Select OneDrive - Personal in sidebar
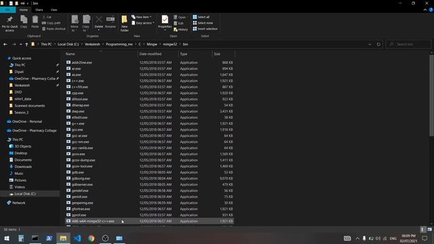The image size is (434, 244). pos(27,121)
